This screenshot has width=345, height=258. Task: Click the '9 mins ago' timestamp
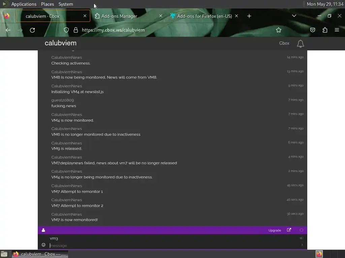tap(296, 85)
